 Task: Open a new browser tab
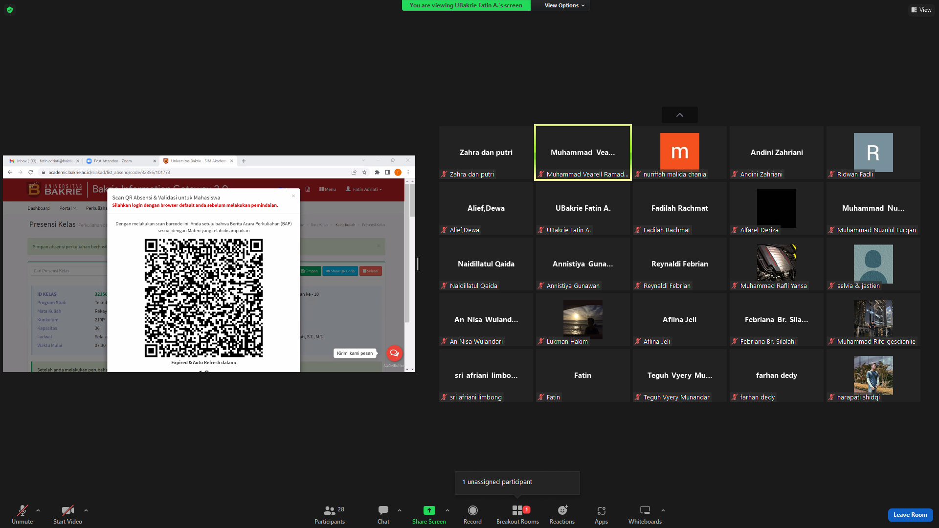[244, 161]
